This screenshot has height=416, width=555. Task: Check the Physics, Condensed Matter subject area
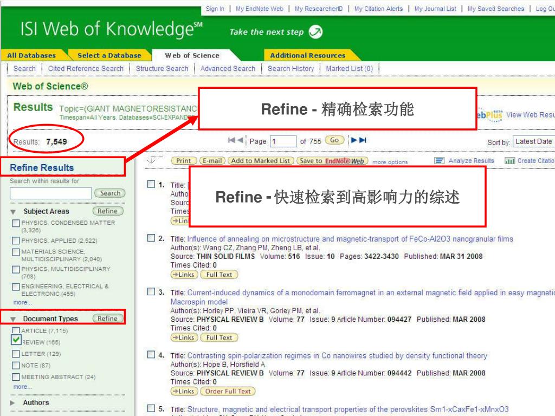coord(16,223)
